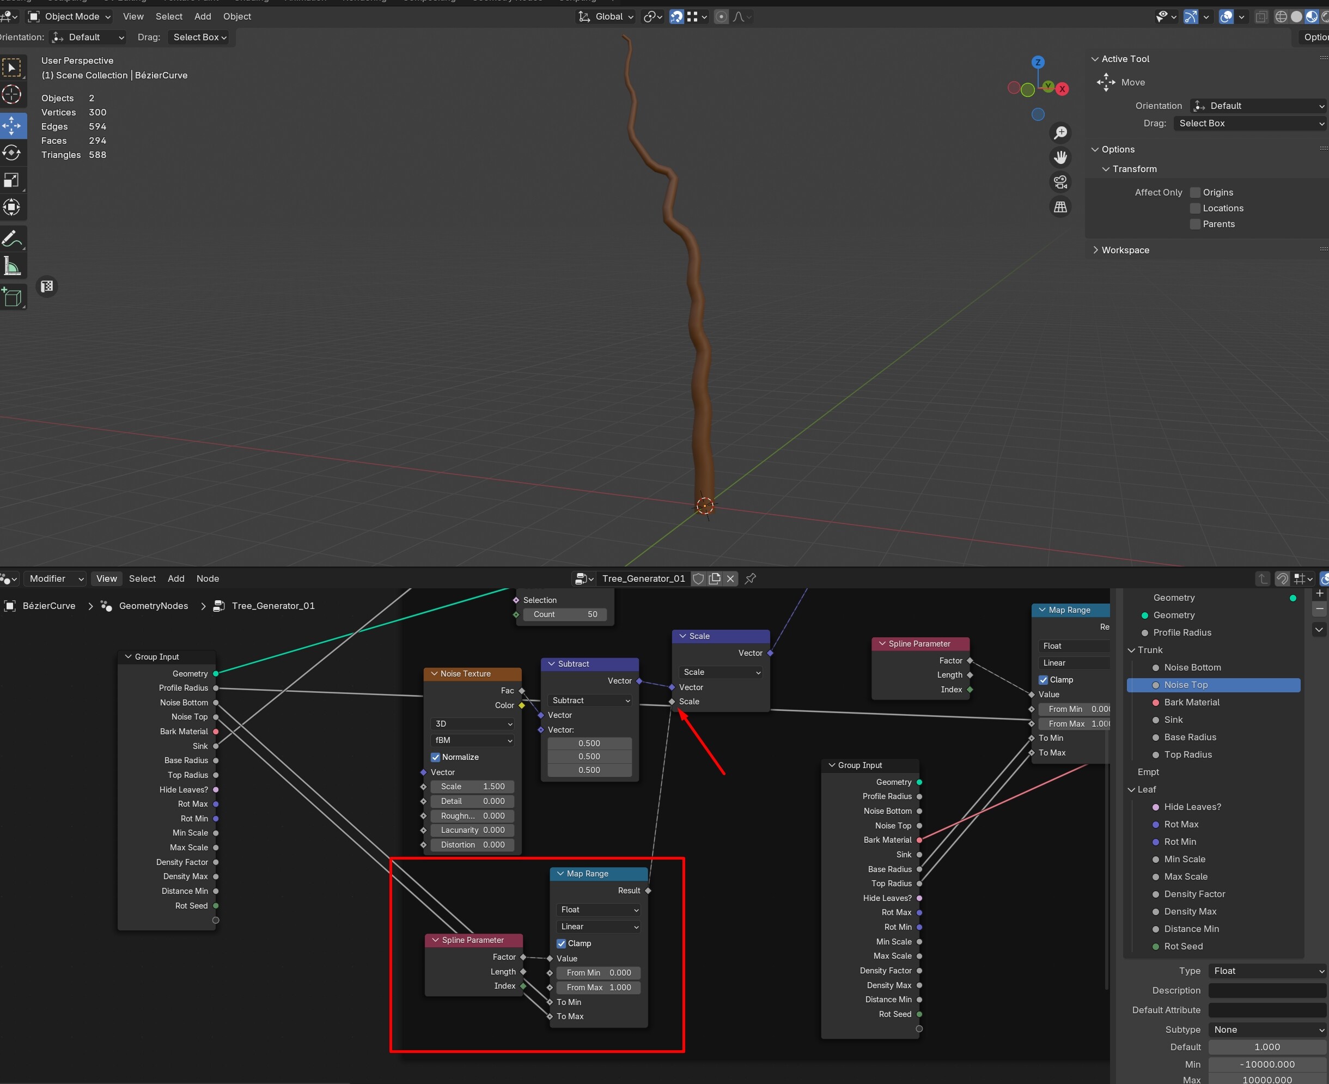The width and height of the screenshot is (1329, 1084).
Task: Toggle snapping magnet icon
Action: (x=676, y=17)
